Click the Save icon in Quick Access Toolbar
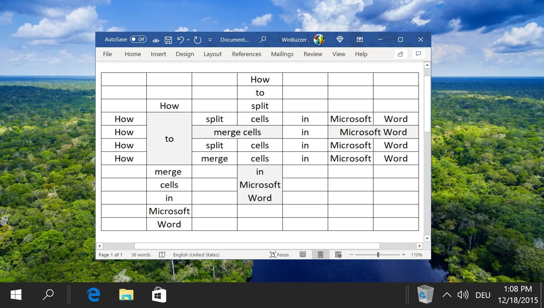 pos(168,40)
